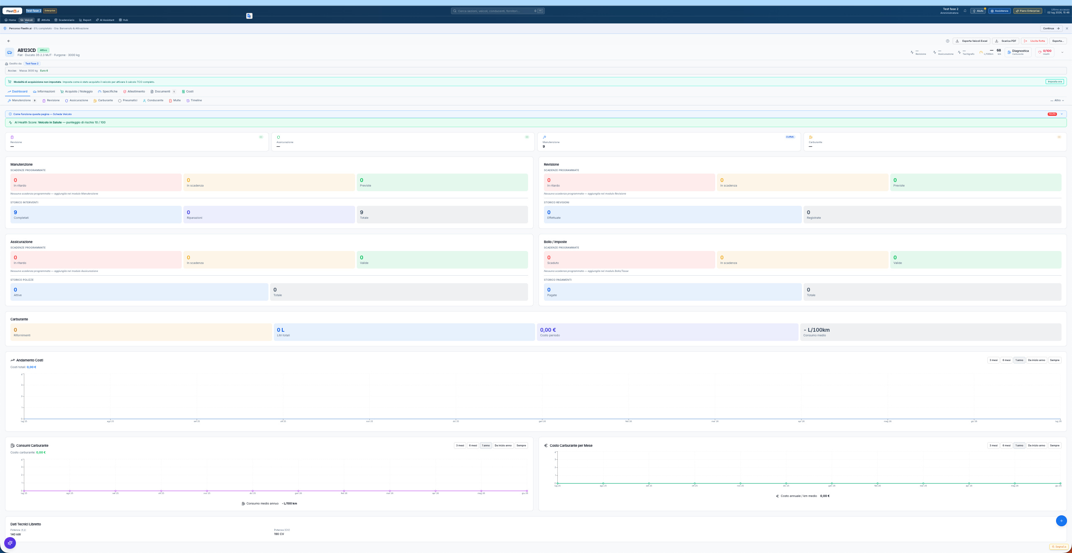
Task: Click the wrench icon on Manutenzione card
Action: [x=544, y=137]
